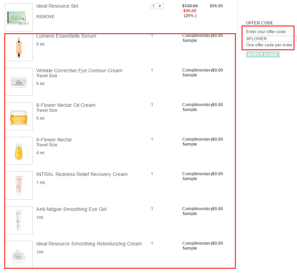The height and width of the screenshot is (273, 297).
Task: Click the Anti-fatigue Smoothing Eye Gel title
Action: 72,209
